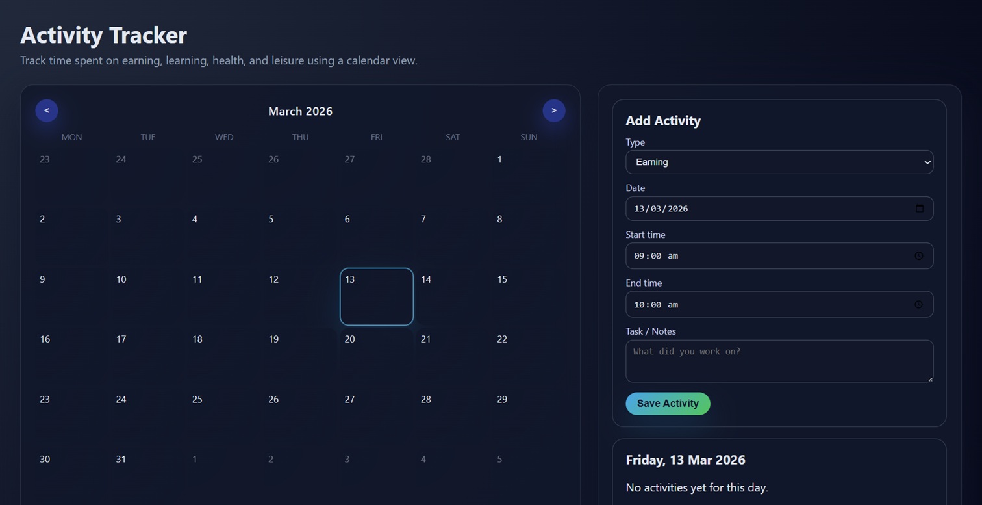This screenshot has height=505, width=982.
Task: Go to the previous month
Action: (x=47, y=110)
